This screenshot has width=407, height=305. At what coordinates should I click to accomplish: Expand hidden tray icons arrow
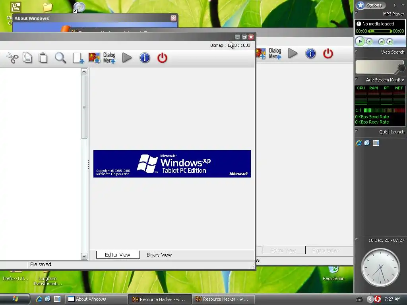[370, 299]
